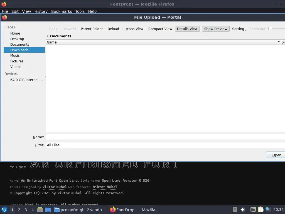285x214 pixels.
Task: Click the file manager launcher in taskbar
Action: click(40, 210)
